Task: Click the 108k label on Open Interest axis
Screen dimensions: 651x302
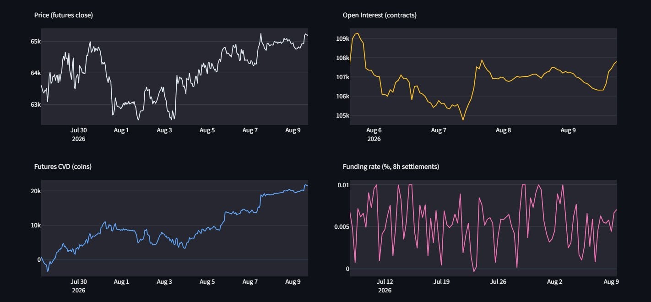Action: (x=343, y=58)
